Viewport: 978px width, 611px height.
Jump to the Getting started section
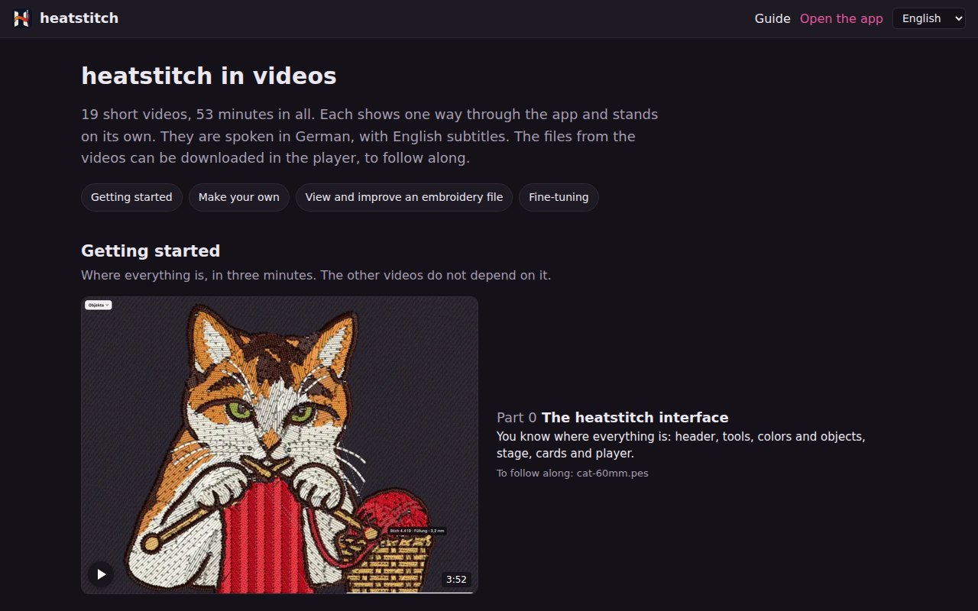tap(131, 197)
